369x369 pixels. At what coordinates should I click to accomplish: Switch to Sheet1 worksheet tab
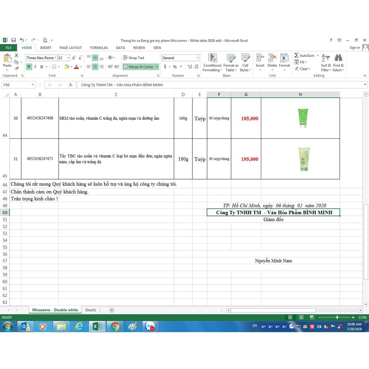(90, 310)
